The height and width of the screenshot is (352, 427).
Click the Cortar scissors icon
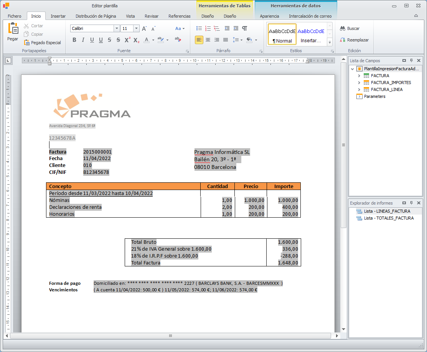click(26, 26)
